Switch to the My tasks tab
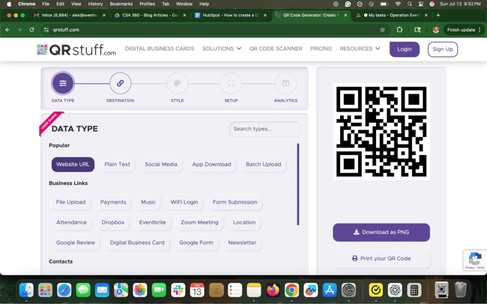The width and height of the screenshot is (487, 304). pyautogui.click(x=393, y=15)
